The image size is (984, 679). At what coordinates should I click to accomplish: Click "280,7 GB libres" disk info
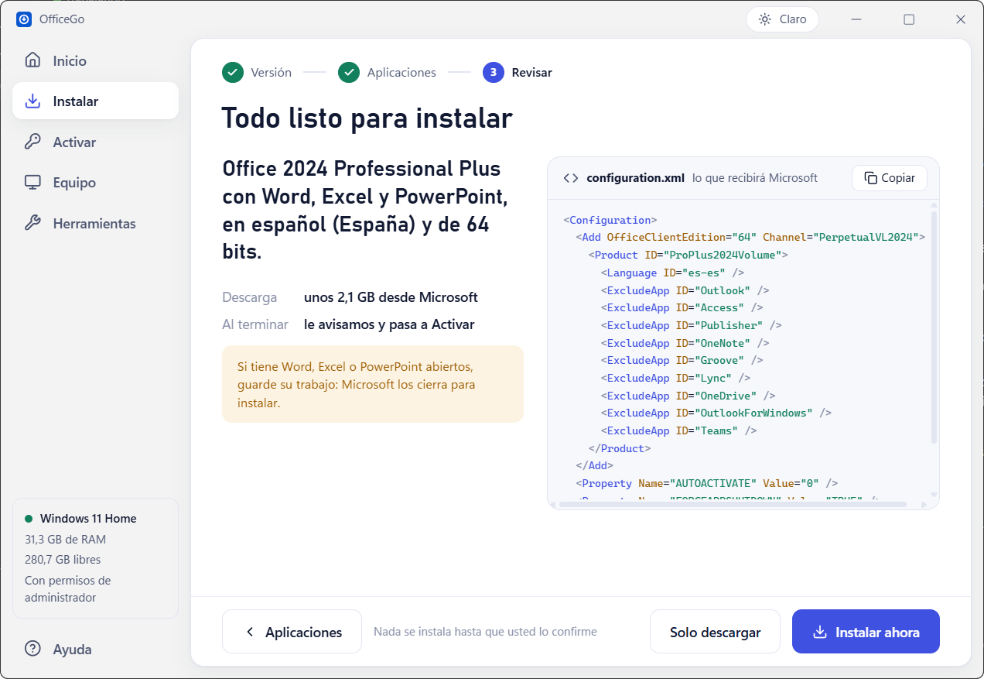click(63, 559)
